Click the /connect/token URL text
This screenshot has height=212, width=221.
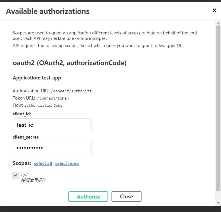coord(53,98)
